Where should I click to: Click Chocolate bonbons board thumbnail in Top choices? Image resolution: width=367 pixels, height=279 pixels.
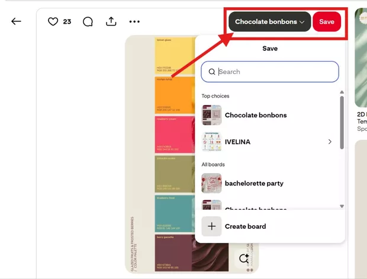pyautogui.click(x=211, y=115)
